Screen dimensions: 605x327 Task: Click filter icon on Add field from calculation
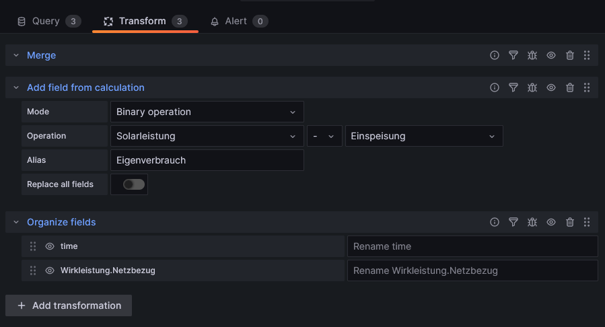click(x=513, y=87)
